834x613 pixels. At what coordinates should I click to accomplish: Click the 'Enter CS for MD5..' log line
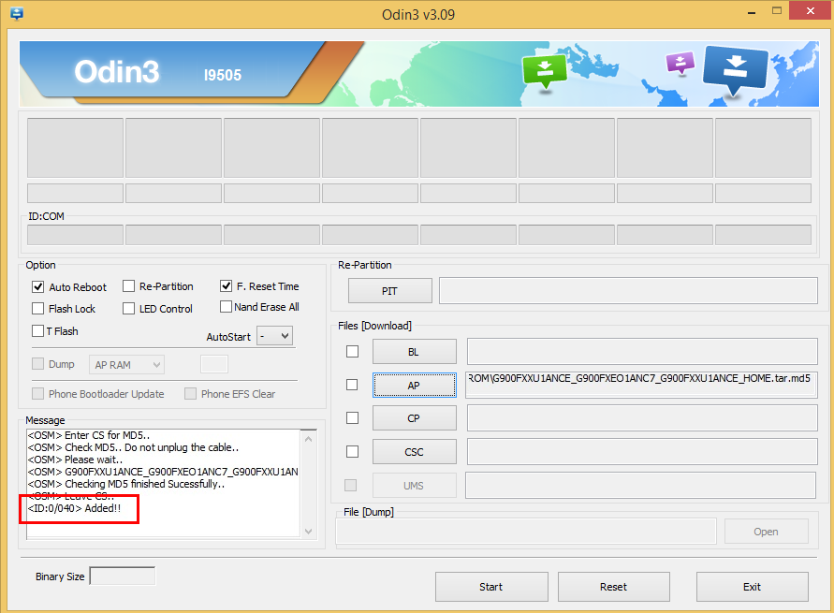pos(88,435)
